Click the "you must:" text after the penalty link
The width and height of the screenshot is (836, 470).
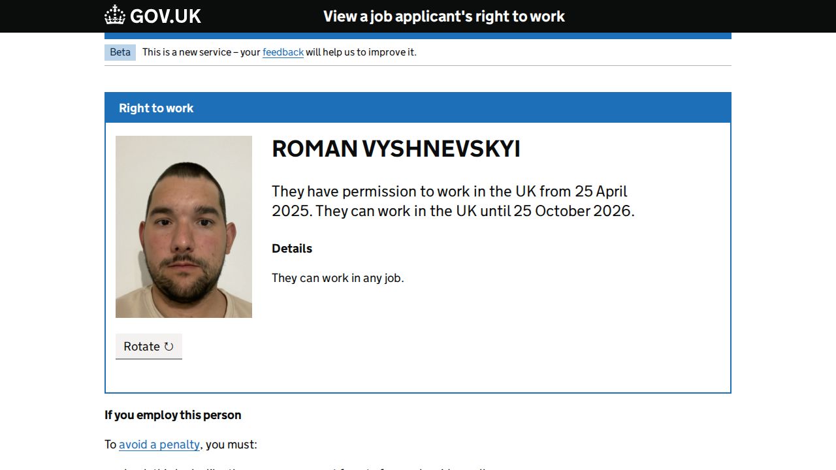point(231,445)
